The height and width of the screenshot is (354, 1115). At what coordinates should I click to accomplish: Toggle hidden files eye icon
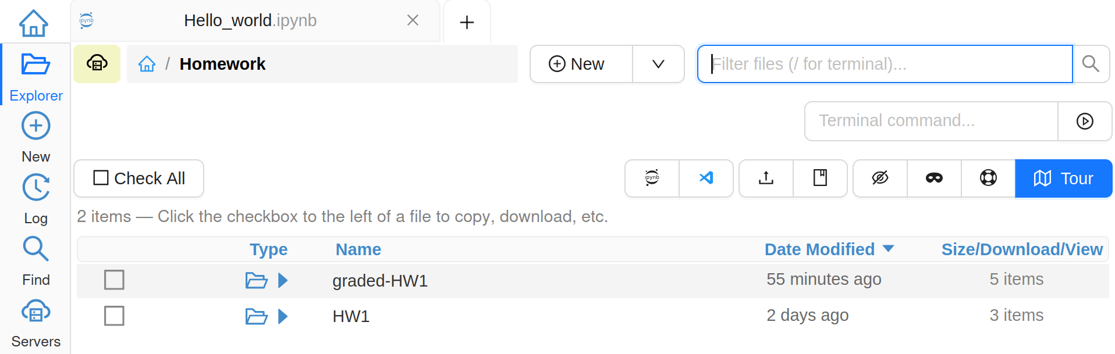[x=880, y=178]
